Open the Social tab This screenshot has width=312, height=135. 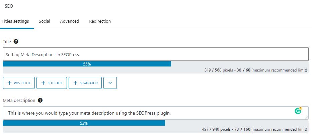click(45, 21)
